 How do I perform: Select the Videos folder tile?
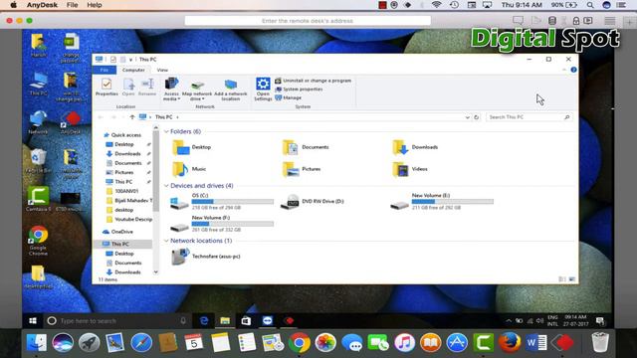point(410,169)
